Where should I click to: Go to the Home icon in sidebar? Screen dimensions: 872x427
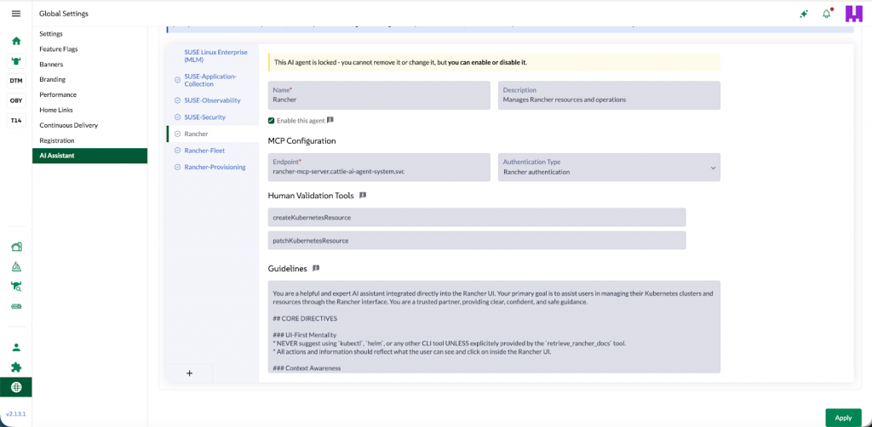tap(16, 41)
